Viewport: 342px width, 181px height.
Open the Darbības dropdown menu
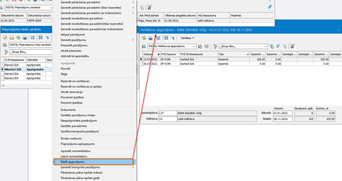(x=187, y=38)
